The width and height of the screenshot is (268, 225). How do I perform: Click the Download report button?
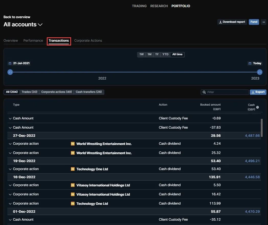(x=232, y=22)
